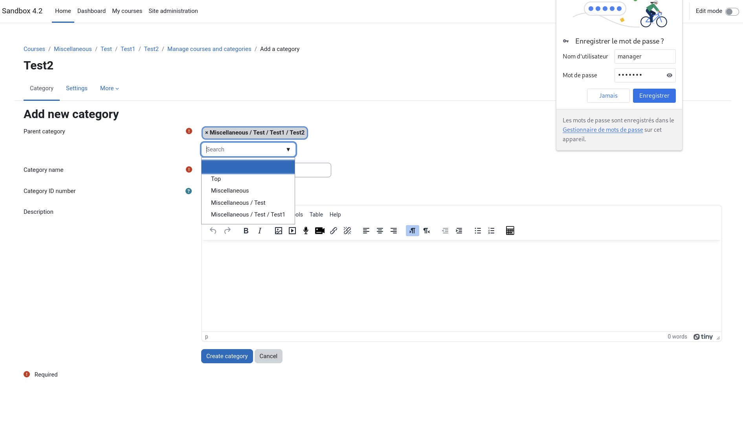Image resolution: width=743 pixels, height=426 pixels.
Task: Show password with the eye icon
Action: coord(670,75)
